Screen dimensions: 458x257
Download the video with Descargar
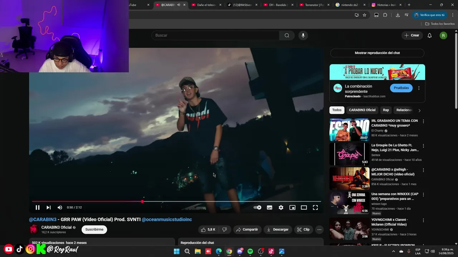pos(278,230)
